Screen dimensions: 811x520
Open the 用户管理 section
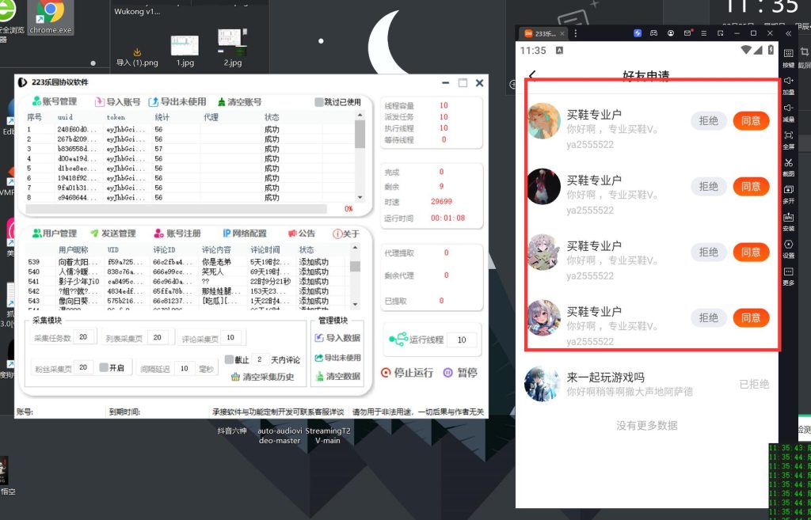tap(59, 233)
